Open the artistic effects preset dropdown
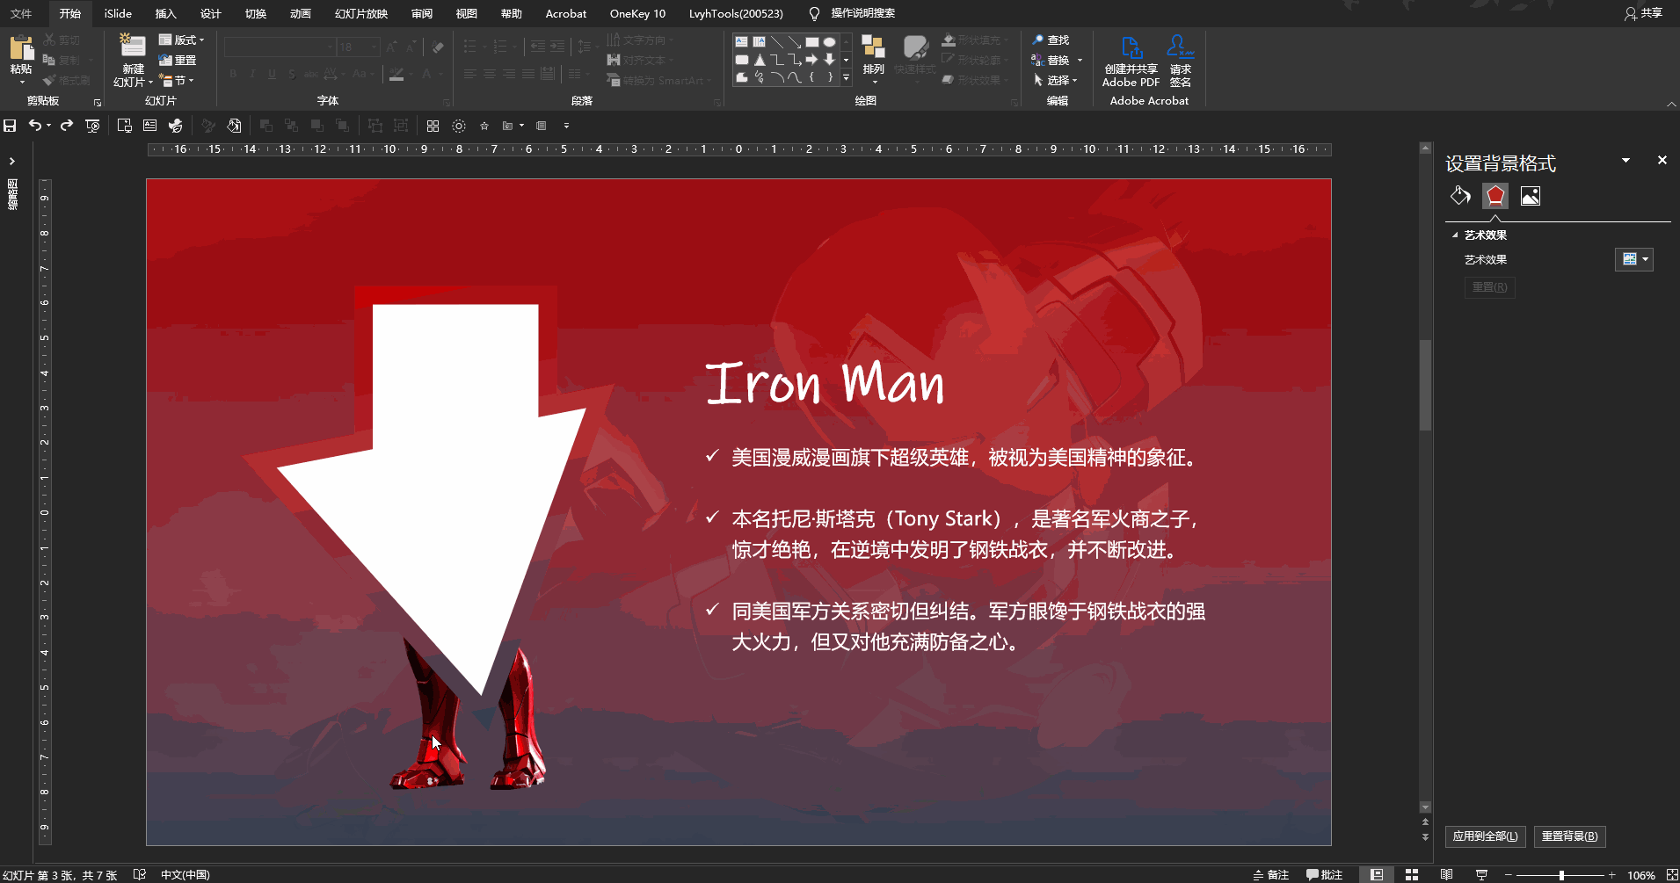The width and height of the screenshot is (1680, 883). point(1634,259)
